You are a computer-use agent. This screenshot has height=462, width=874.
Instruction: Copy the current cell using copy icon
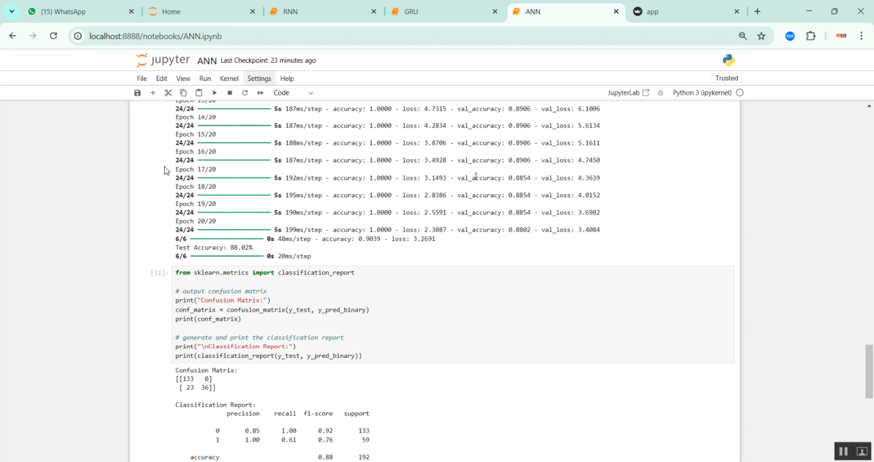(183, 93)
